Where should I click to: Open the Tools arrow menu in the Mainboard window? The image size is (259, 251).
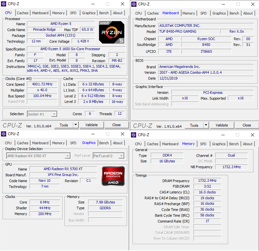[x=206, y=125]
